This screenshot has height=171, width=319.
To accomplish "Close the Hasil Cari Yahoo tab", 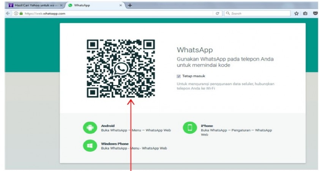I will 61,5.
